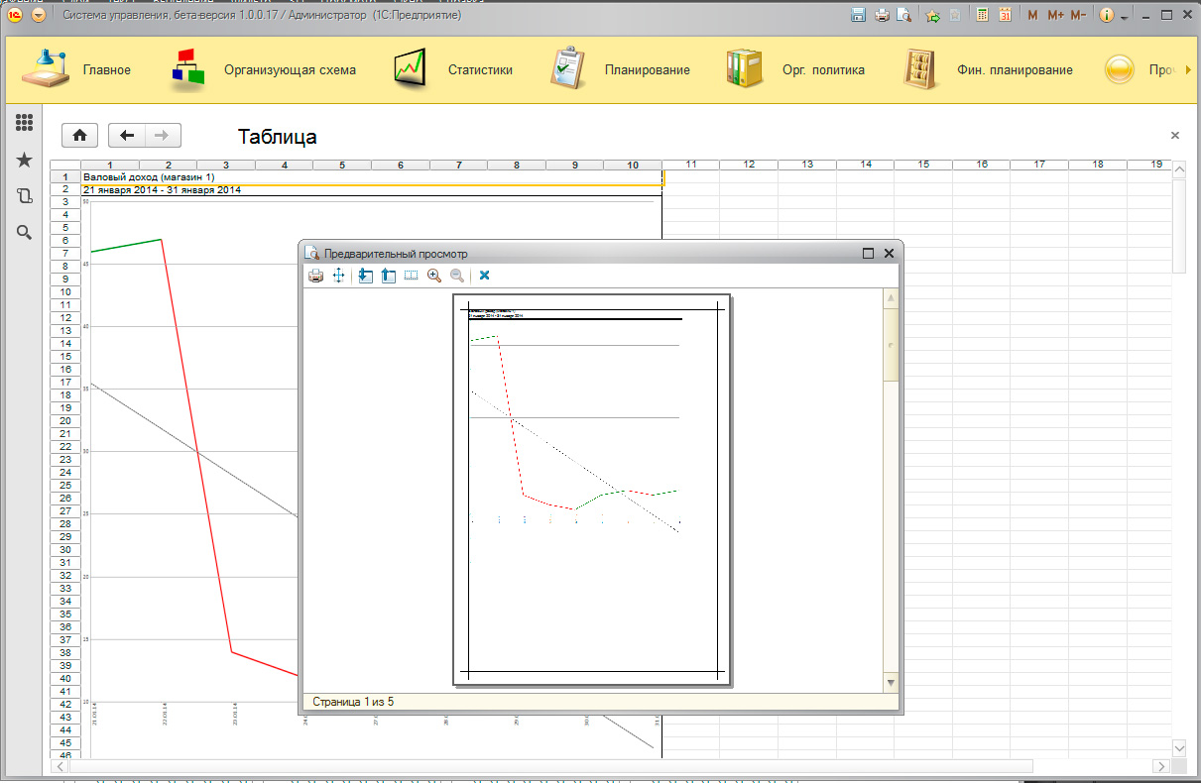Open favorites star in left sidebar
This screenshot has height=783, width=1201.
25,160
